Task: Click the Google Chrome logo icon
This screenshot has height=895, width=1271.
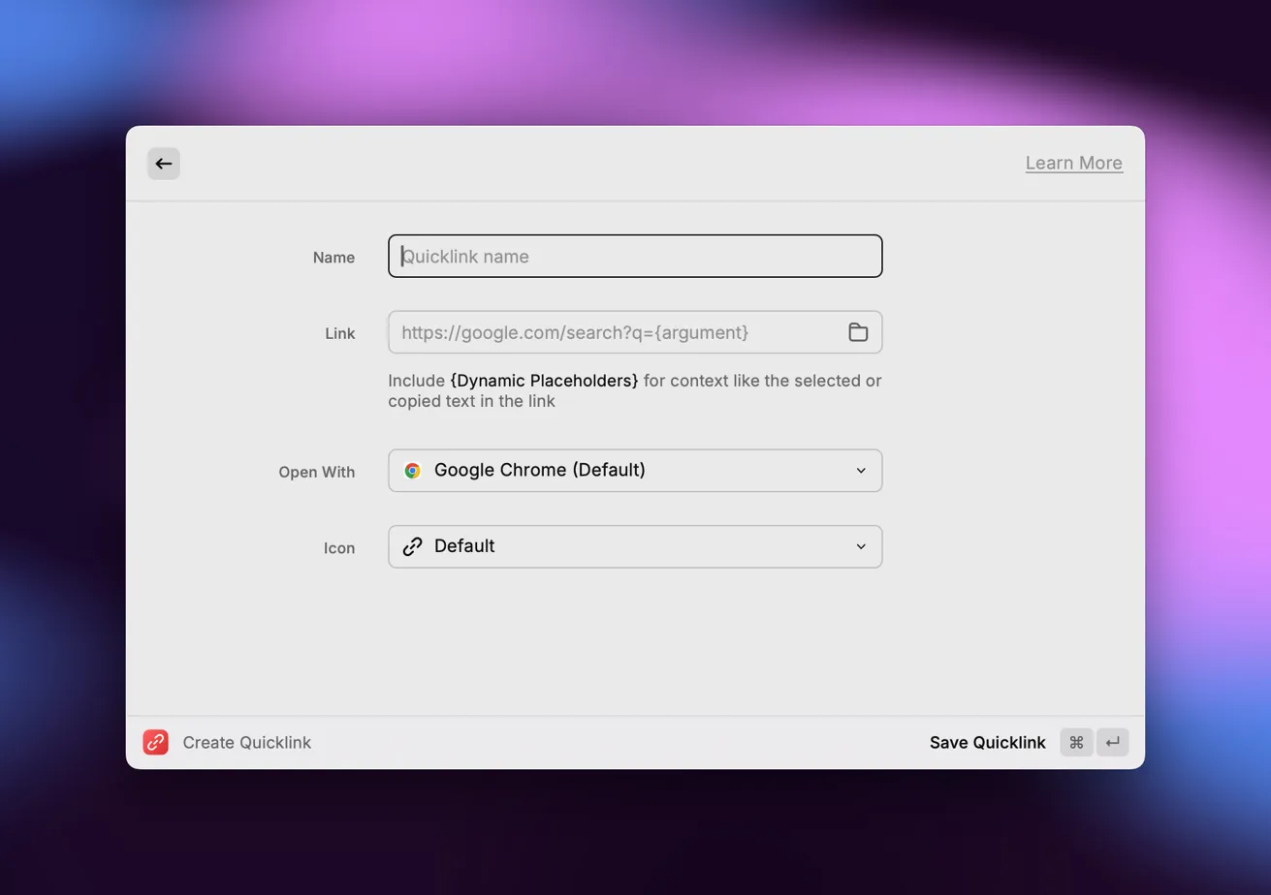Action: tap(413, 471)
